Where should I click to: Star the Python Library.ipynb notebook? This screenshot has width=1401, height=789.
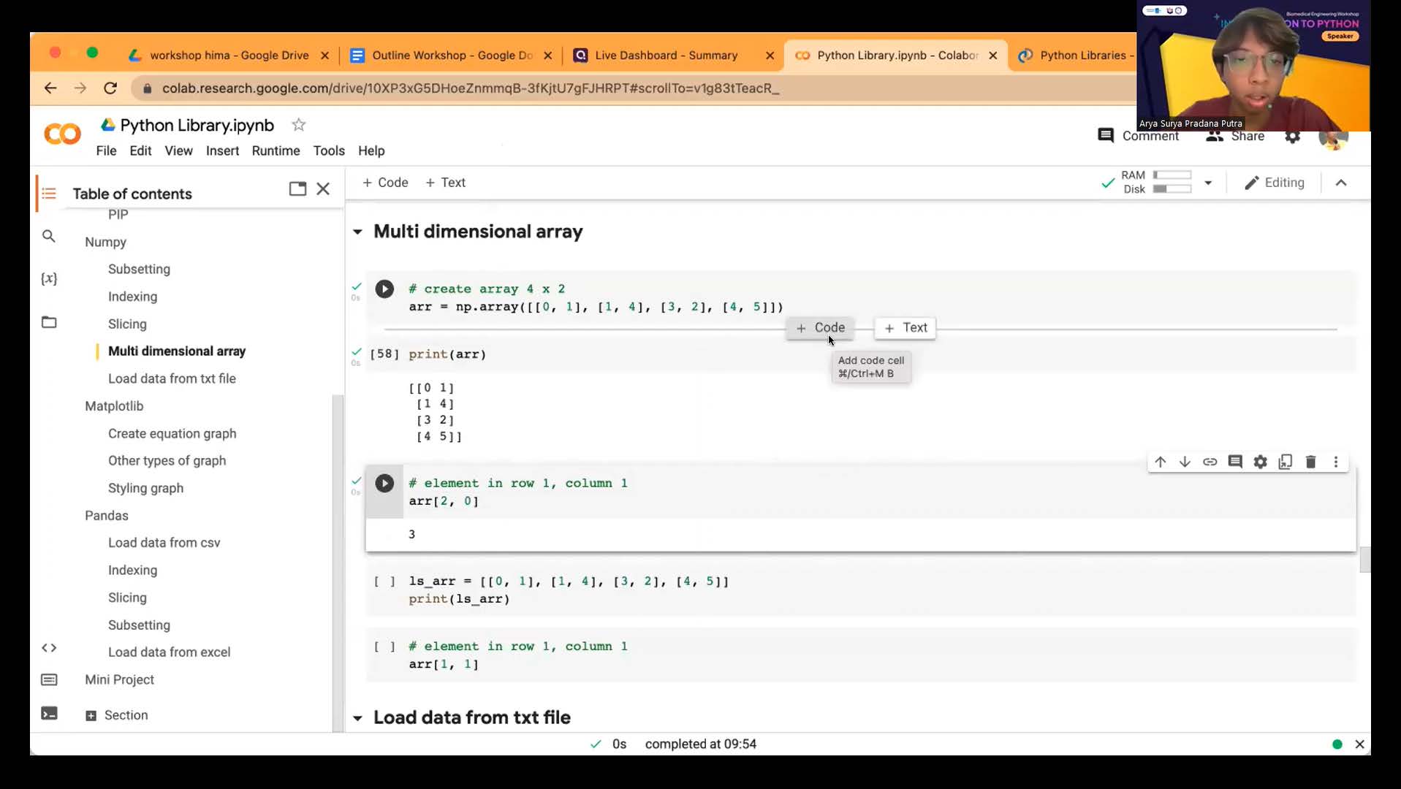coord(298,125)
